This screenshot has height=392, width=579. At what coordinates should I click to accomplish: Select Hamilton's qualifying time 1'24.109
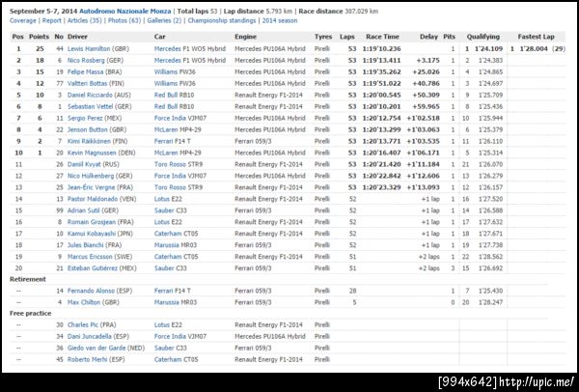490,49
